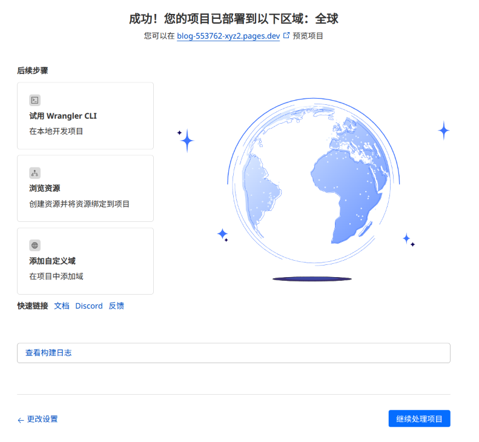Go back via 更改设置 link
This screenshot has width=479, height=442.
click(42, 419)
